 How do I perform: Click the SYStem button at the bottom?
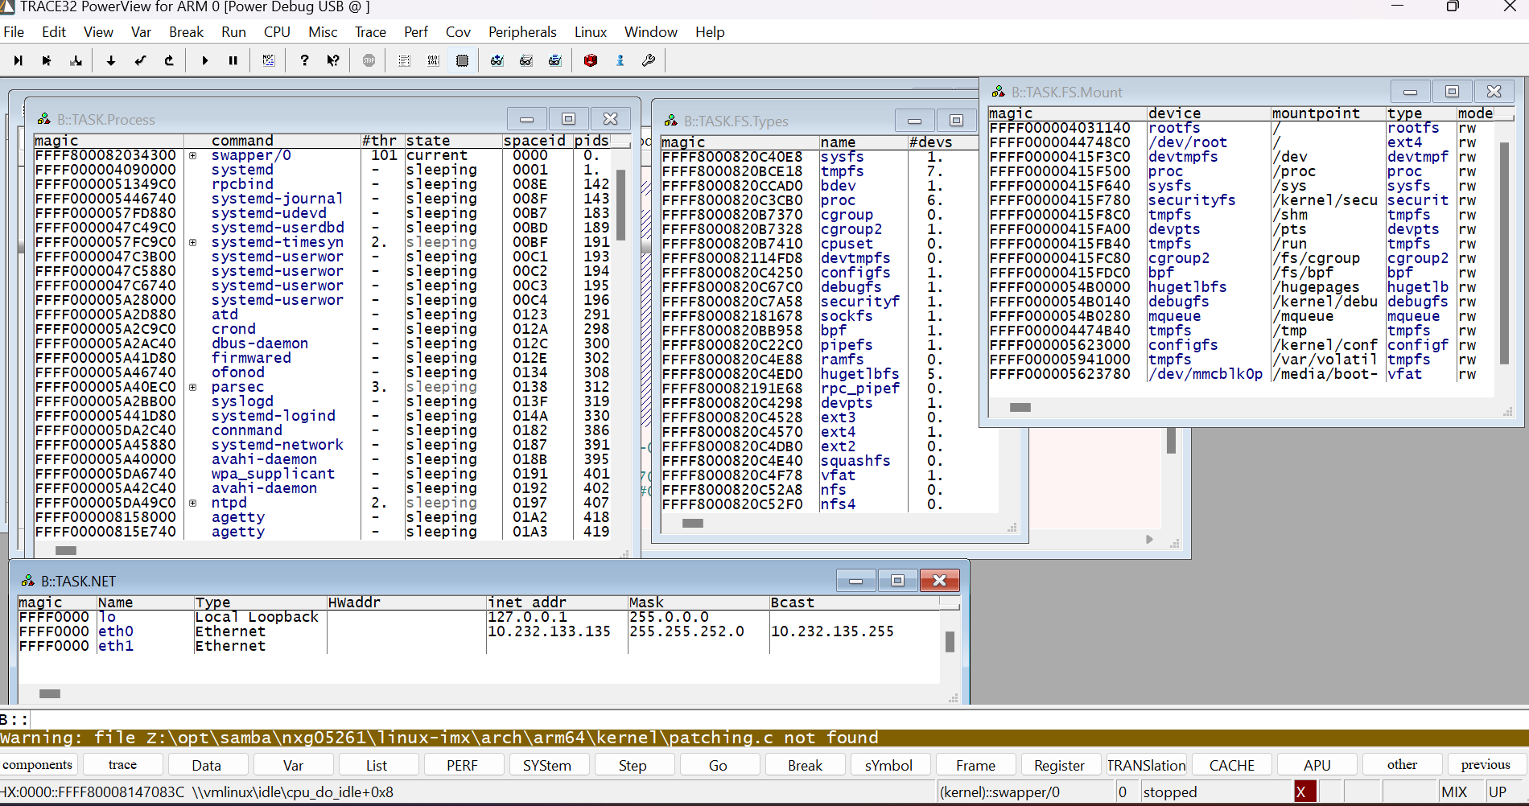pyautogui.click(x=549, y=764)
